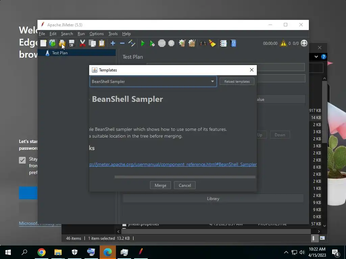
Task: Click the Shutdown test icon
Action: tap(171, 43)
